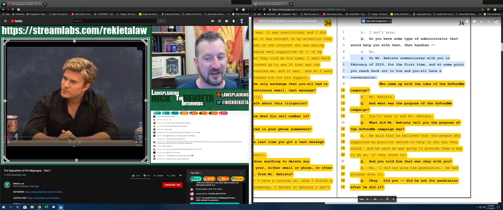Dislike the video with thumbs down
This screenshot has width=503, height=210.
pos(146,175)
